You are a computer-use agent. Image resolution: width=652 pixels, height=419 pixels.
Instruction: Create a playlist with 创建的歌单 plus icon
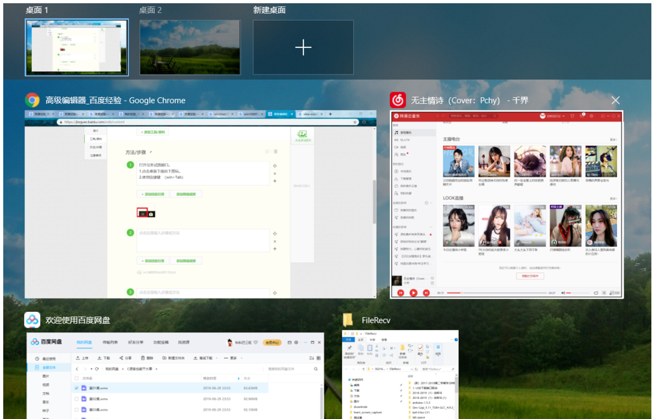pyautogui.click(x=426, y=203)
